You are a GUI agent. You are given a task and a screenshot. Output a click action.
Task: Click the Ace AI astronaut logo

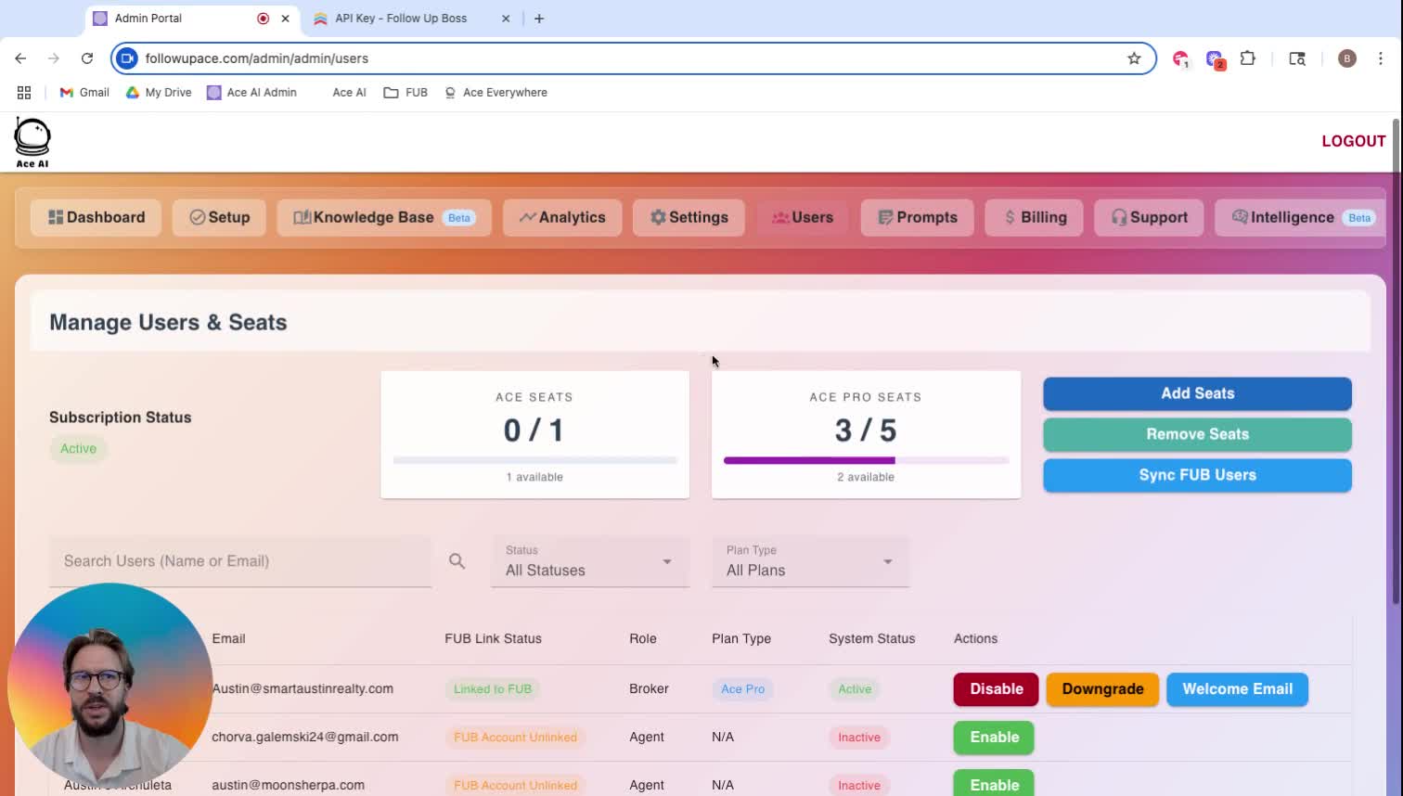coord(32,143)
